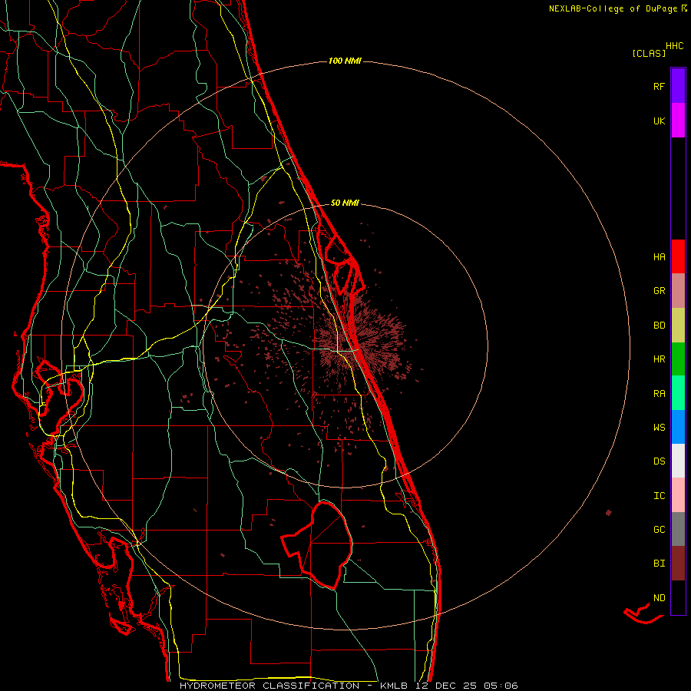Click the BI dark-red legend swatch

point(678,564)
